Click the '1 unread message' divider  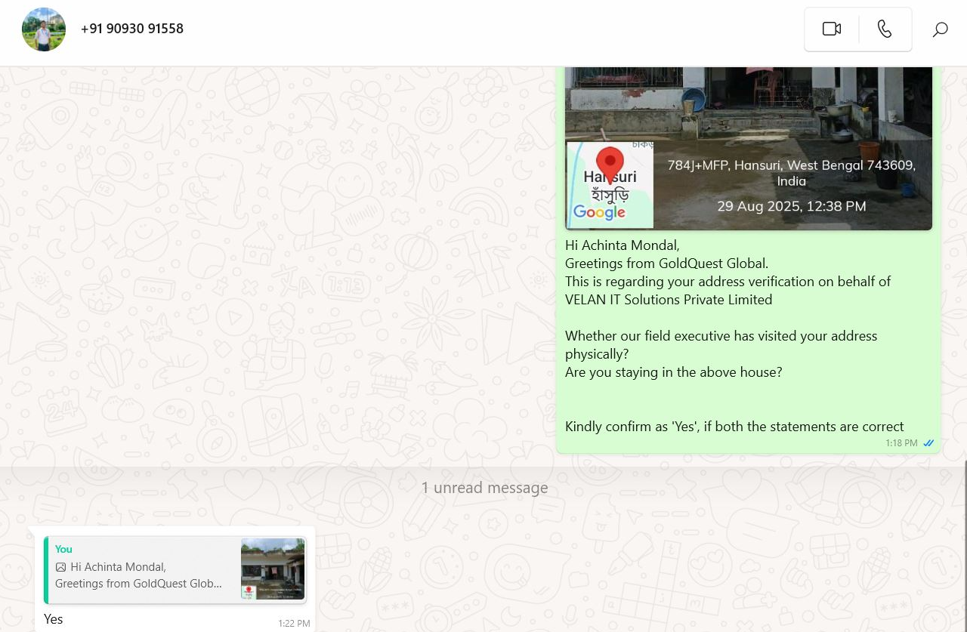pos(484,488)
